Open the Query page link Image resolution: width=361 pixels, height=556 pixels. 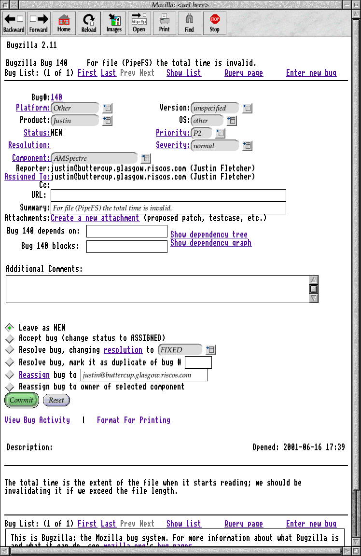tap(243, 73)
